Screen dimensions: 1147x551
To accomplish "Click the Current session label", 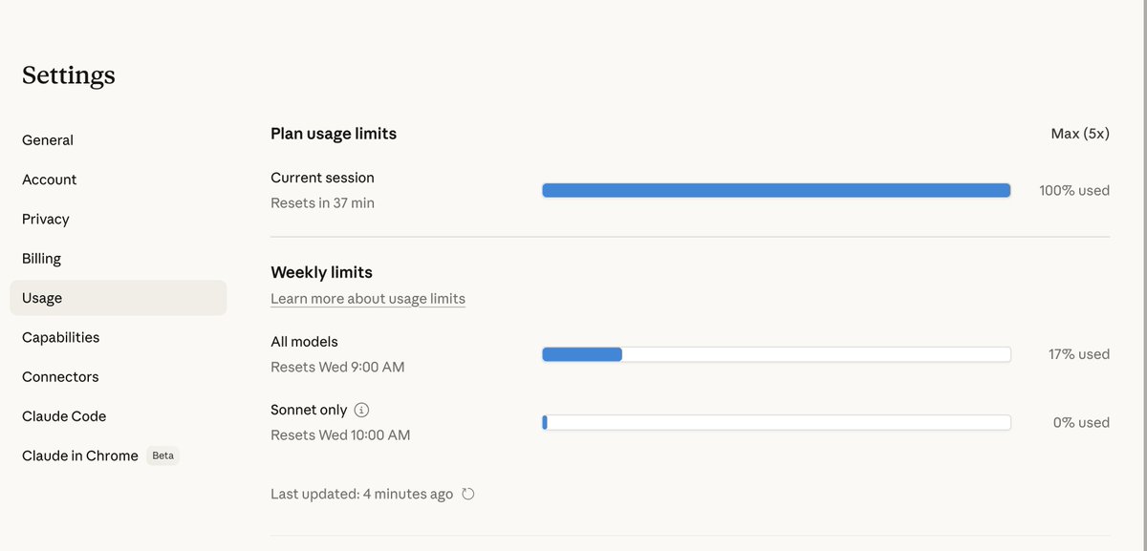I will tap(322, 178).
